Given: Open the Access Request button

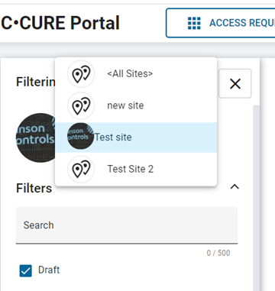Looking at the screenshot, I should click(x=221, y=23).
